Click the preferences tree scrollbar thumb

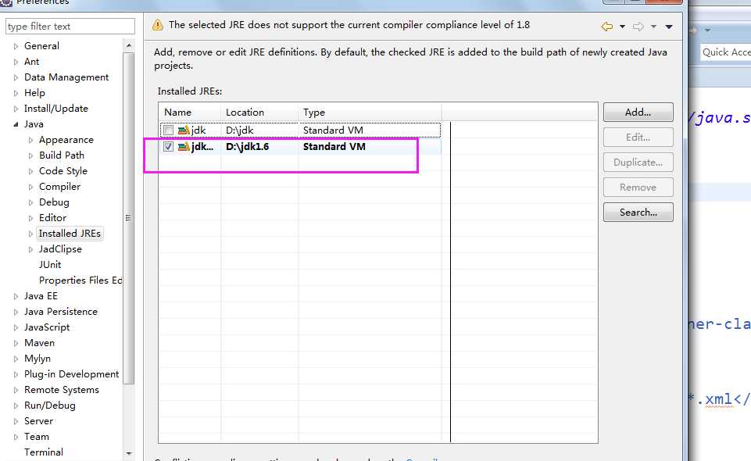(x=128, y=218)
